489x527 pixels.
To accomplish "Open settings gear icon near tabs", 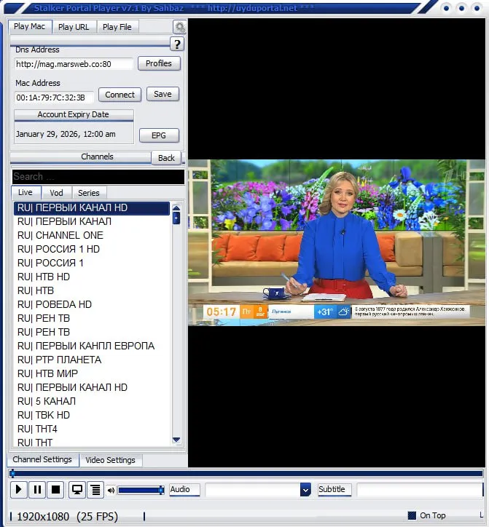I will click(180, 27).
